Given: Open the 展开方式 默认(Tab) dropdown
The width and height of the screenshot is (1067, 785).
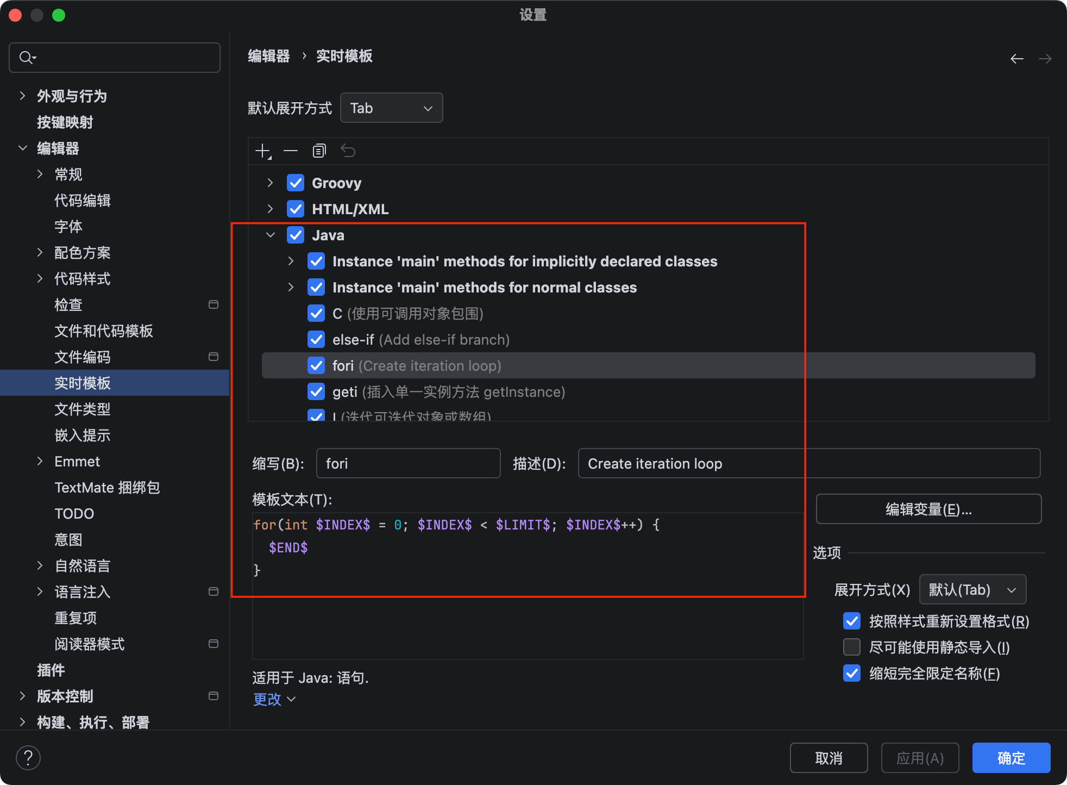Looking at the screenshot, I should [972, 590].
